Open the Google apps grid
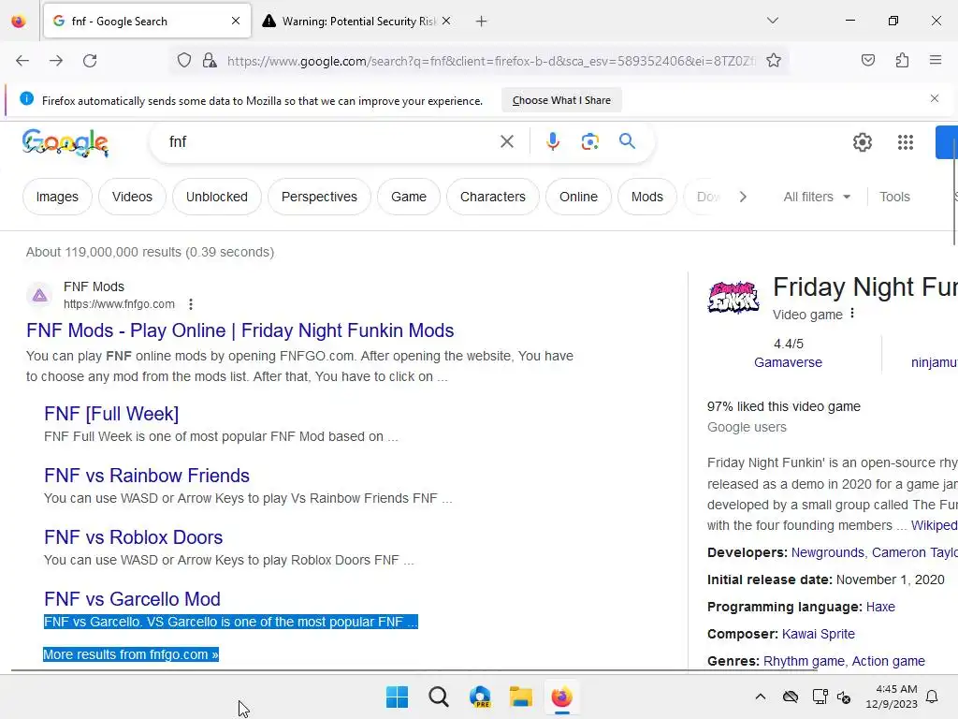Viewport: 958px width, 719px height. [906, 142]
